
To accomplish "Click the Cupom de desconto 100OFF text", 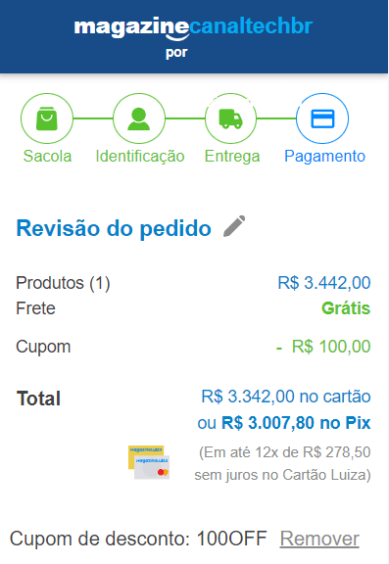I will pyautogui.click(x=138, y=539).
